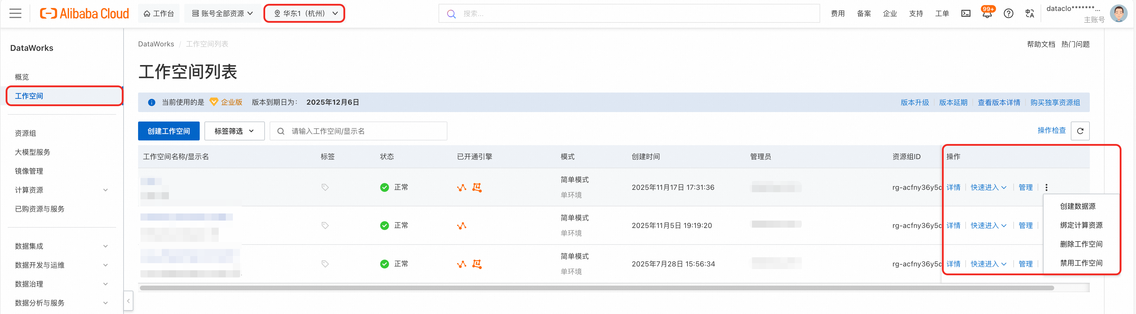
Task: Choose 绑定计算资源 from the actions menu
Action: pos(1081,225)
